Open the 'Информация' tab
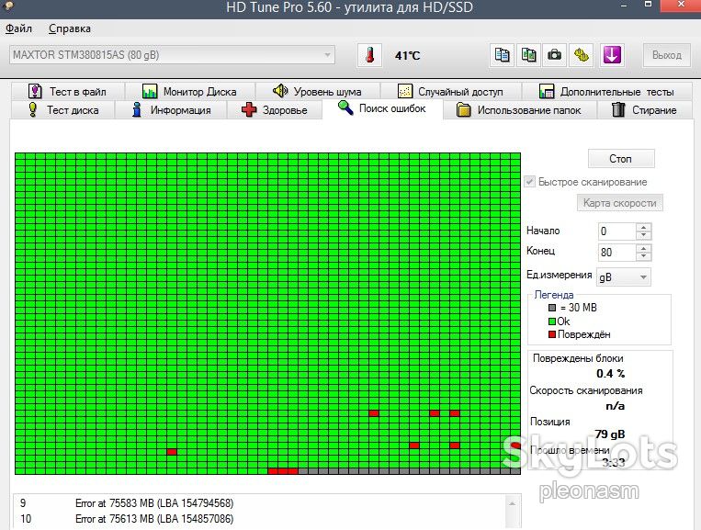Viewport: 701px width, 530px height. 171,110
